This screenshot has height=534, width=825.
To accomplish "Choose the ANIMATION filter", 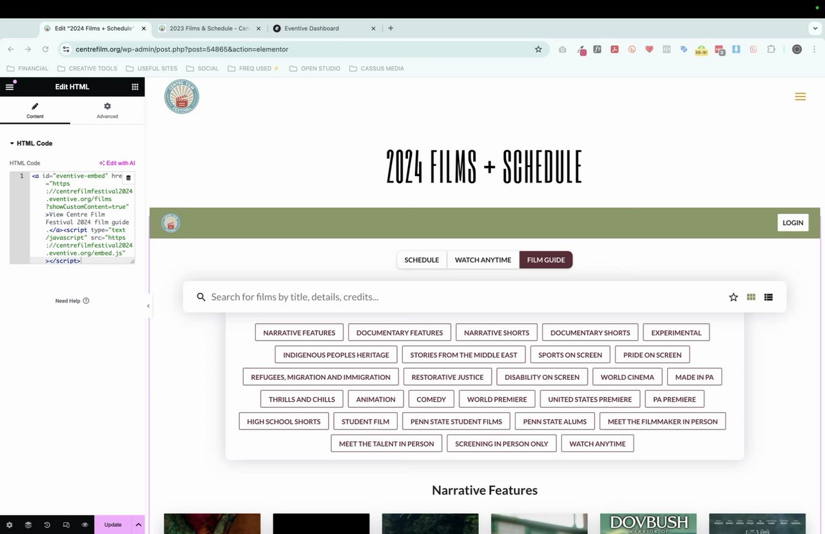I will [x=376, y=399].
